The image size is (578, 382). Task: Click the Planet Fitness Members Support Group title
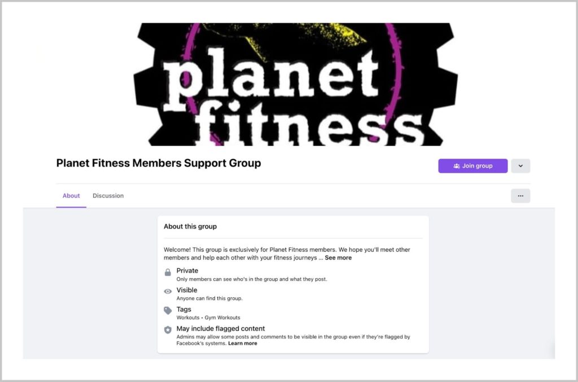tap(159, 164)
